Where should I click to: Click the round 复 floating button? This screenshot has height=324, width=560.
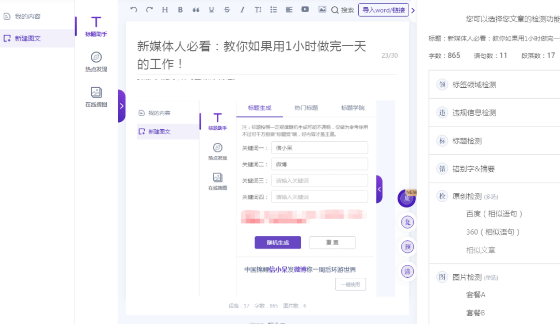tap(408, 222)
